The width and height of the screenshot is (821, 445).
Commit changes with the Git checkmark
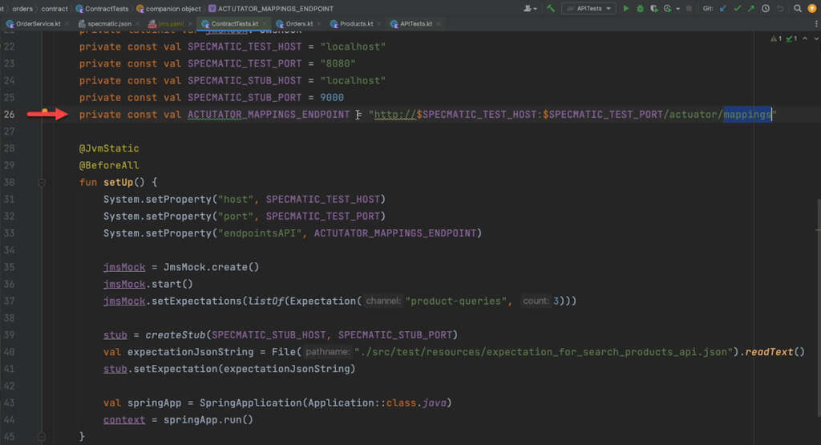point(737,8)
